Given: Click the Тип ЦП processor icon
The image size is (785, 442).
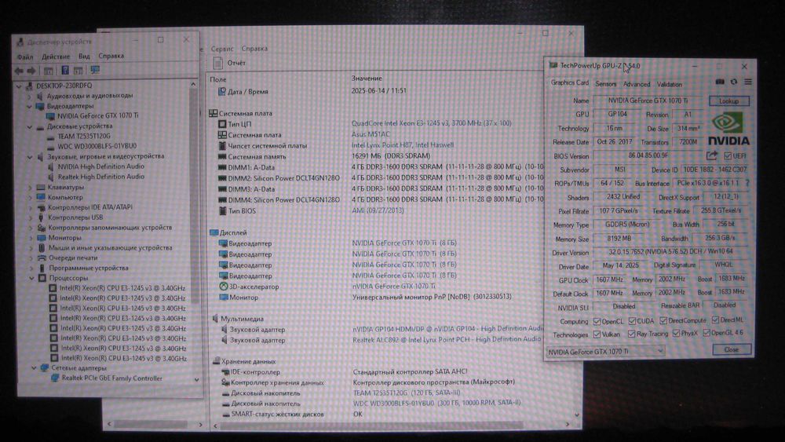Looking at the screenshot, I should pyautogui.click(x=222, y=123).
